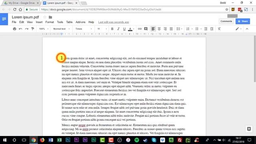Screen dimensions: 256x144
Task: Open the Help menu
Action: point(91,22)
